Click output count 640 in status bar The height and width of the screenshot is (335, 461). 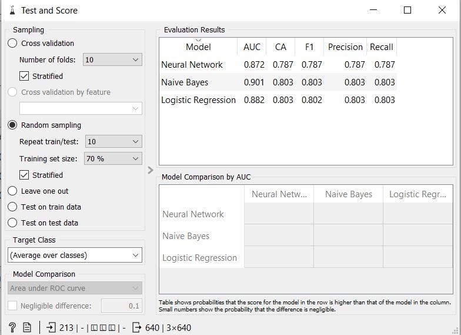152,327
